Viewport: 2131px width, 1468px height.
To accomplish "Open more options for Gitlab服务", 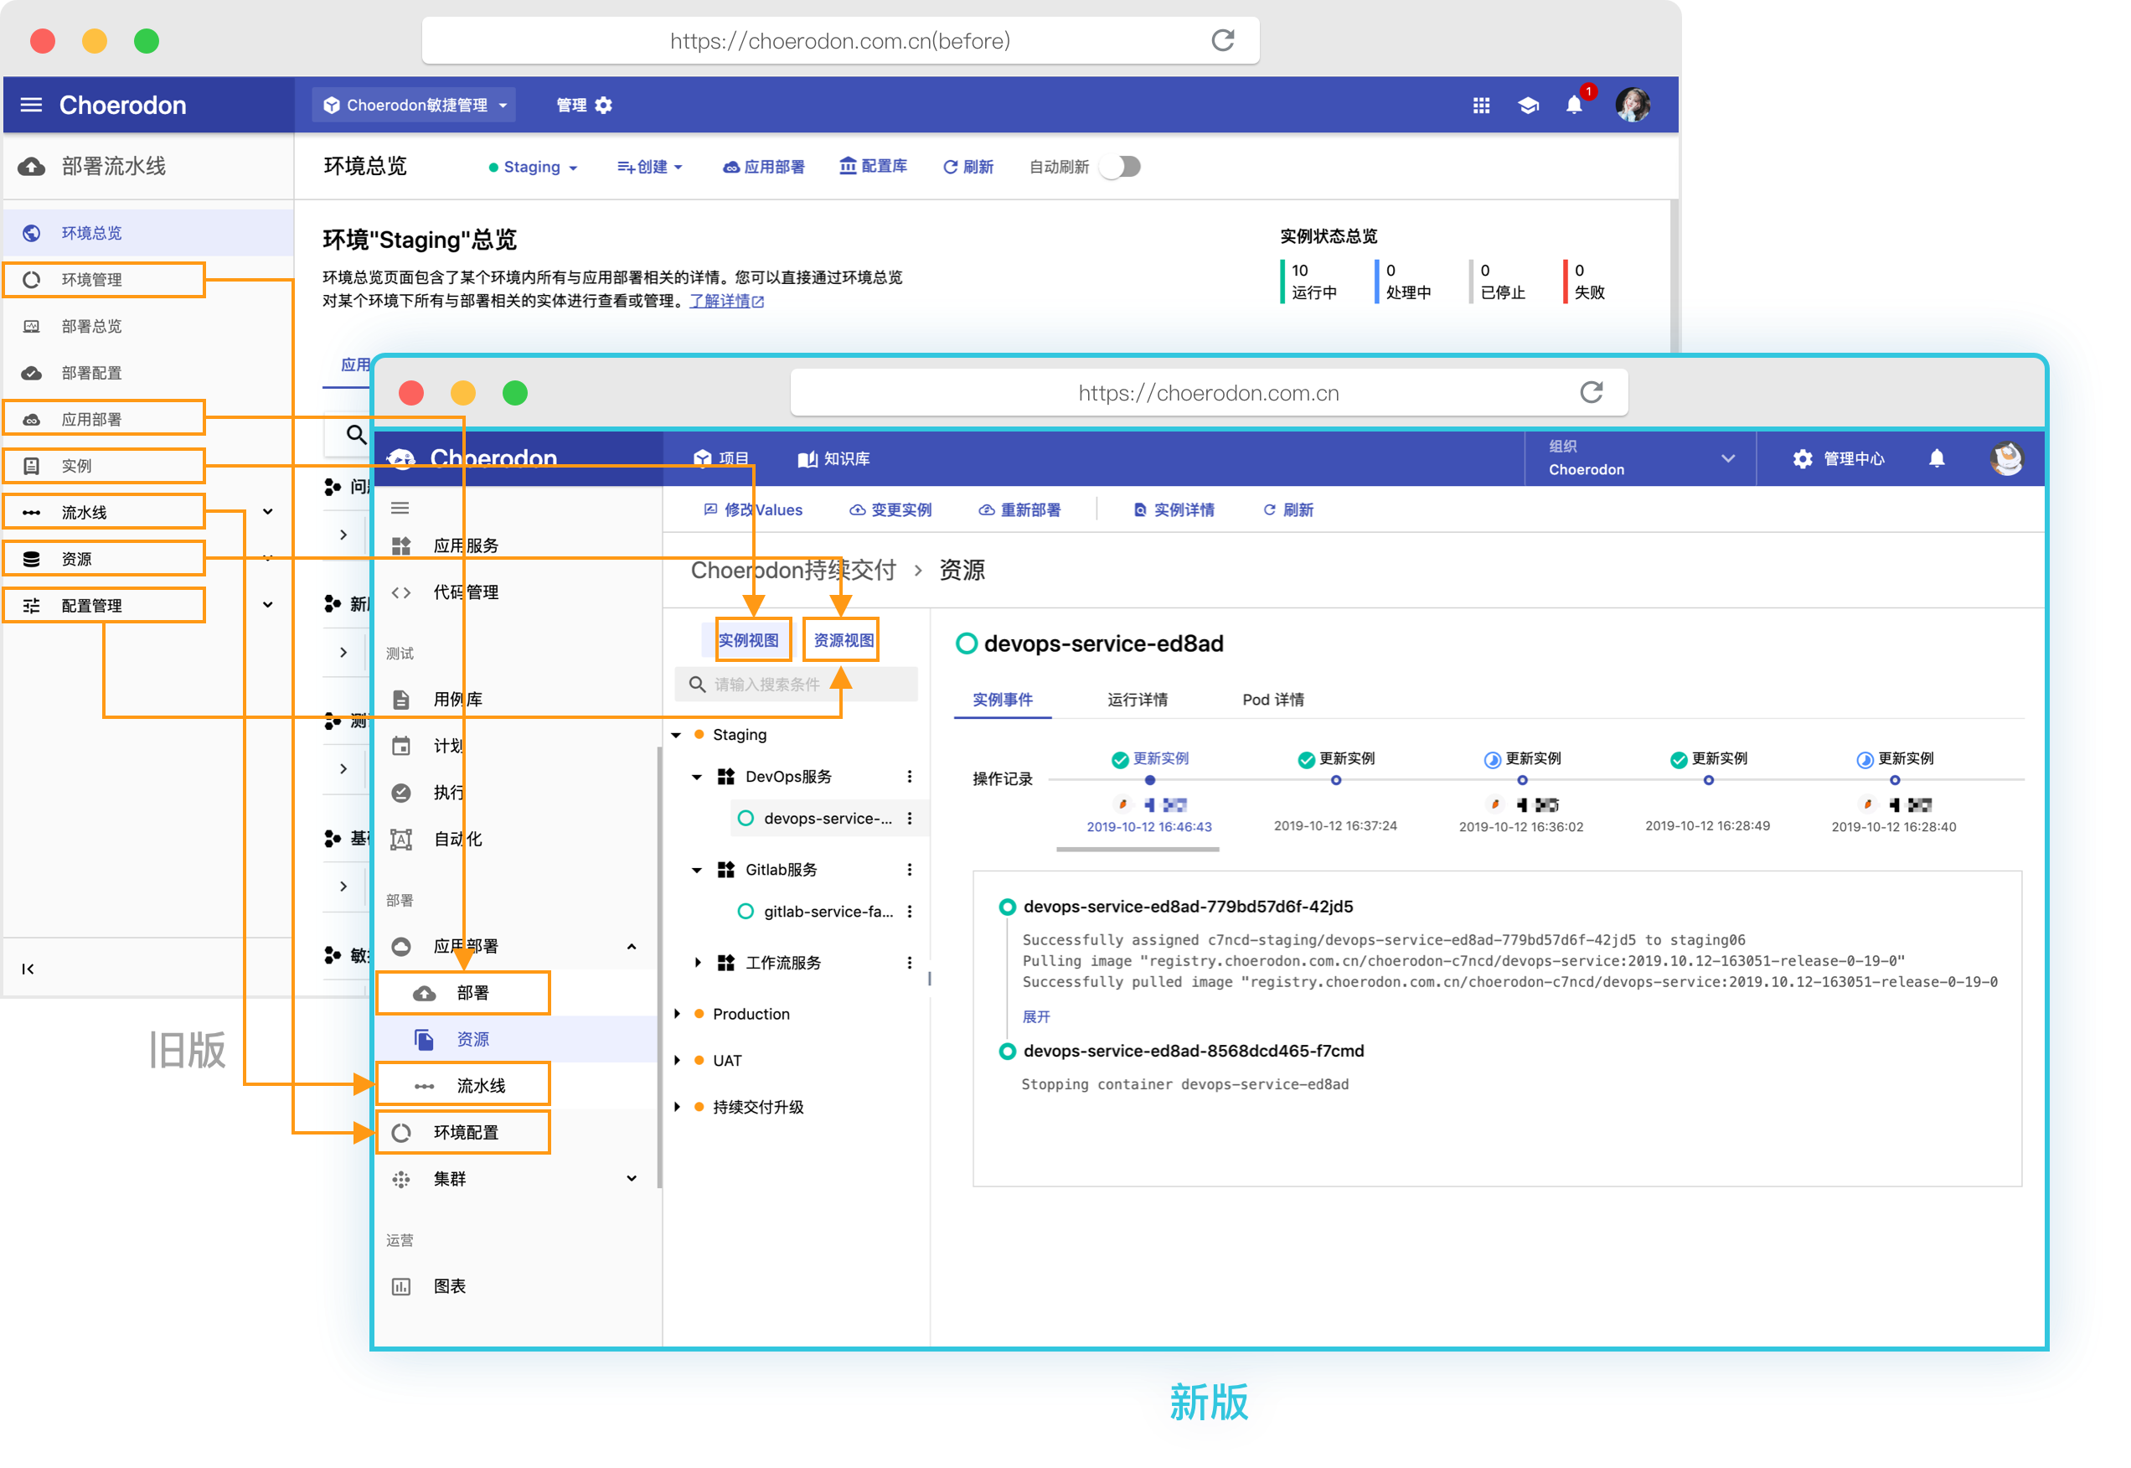I will pos(911,869).
